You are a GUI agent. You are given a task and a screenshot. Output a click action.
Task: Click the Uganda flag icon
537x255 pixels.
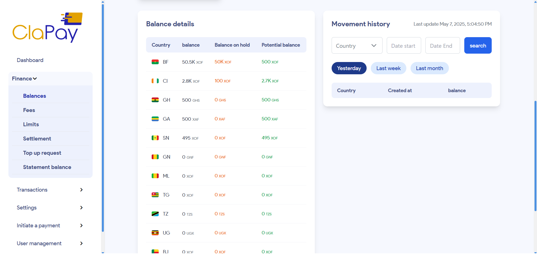tap(155, 233)
